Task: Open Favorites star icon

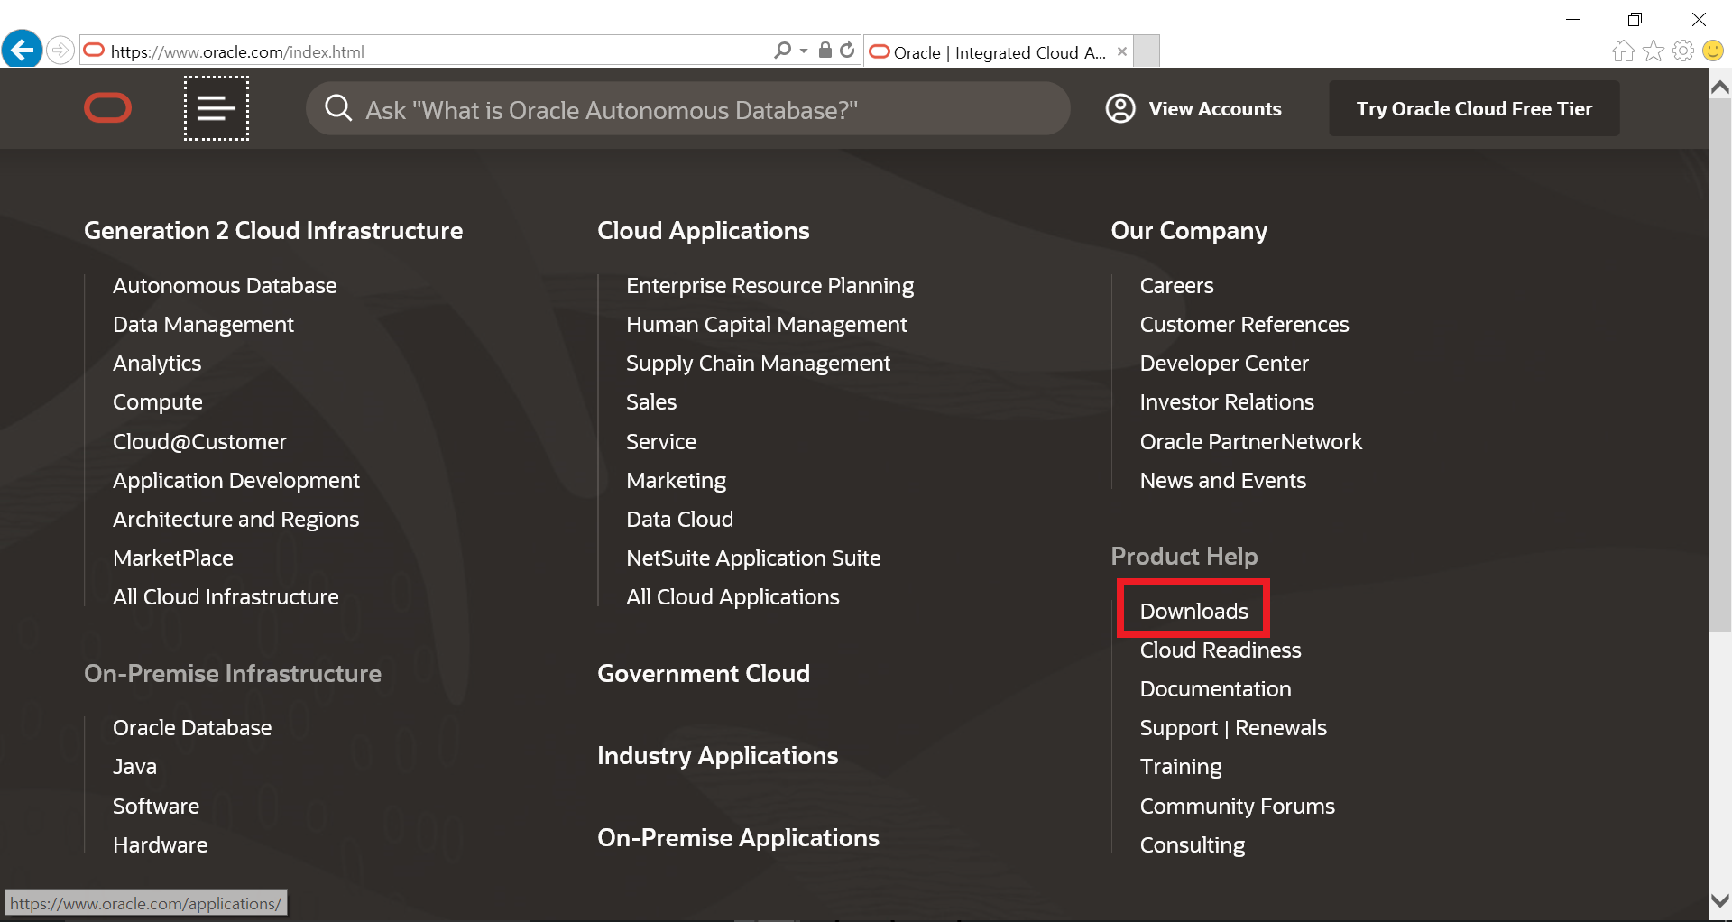Action: coord(1653,51)
